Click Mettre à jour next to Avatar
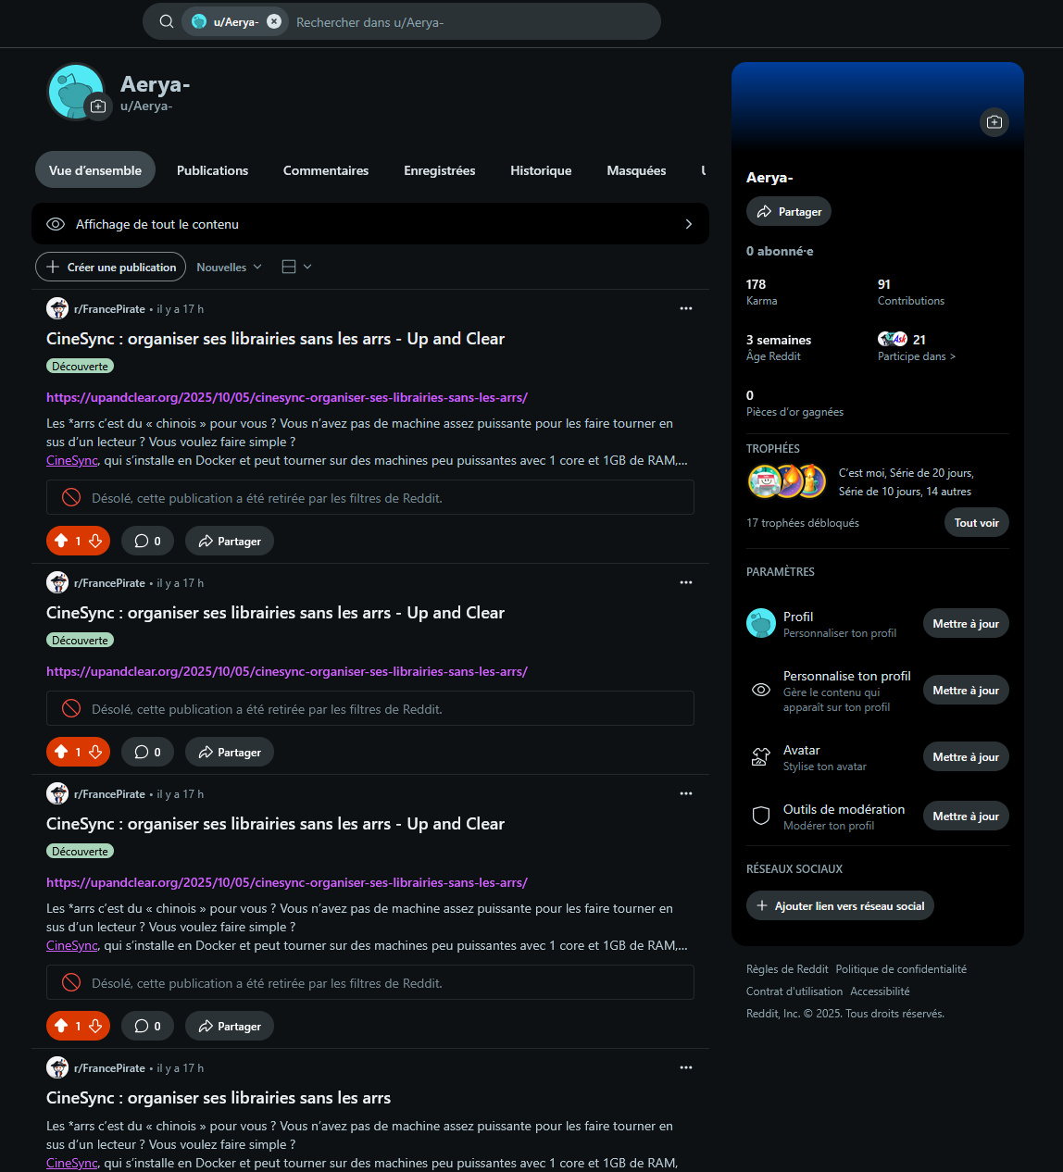The width and height of the screenshot is (1063, 1172). (966, 757)
